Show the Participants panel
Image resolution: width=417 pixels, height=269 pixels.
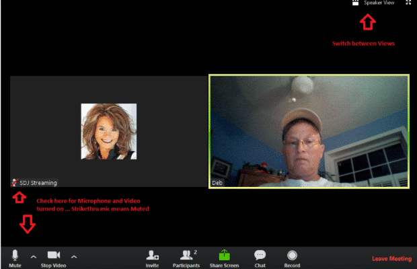pyautogui.click(x=186, y=259)
